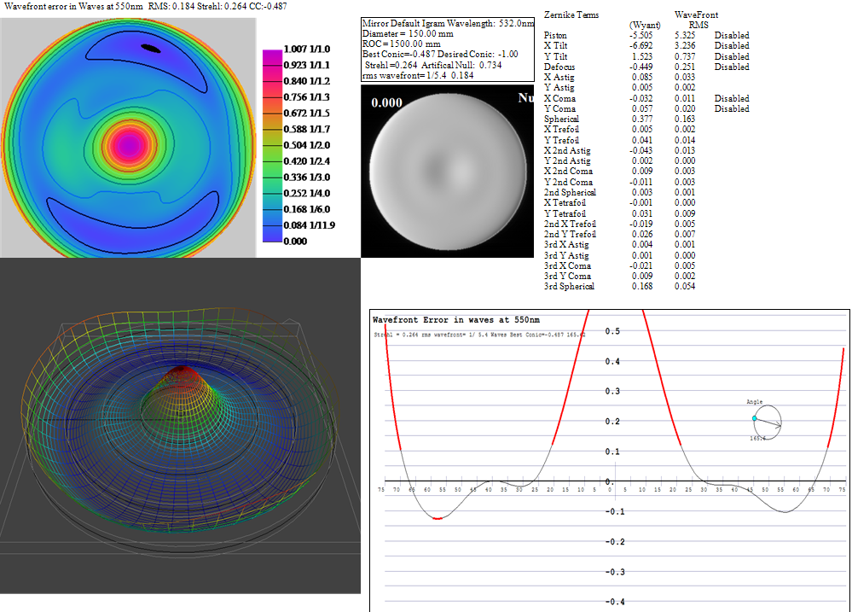Select the "0.840 1/1.2" color scale label
This screenshot has width=852, height=612.
(306, 81)
